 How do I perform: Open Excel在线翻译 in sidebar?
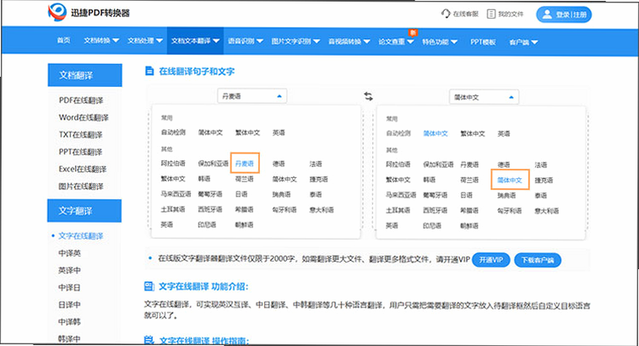(x=83, y=169)
